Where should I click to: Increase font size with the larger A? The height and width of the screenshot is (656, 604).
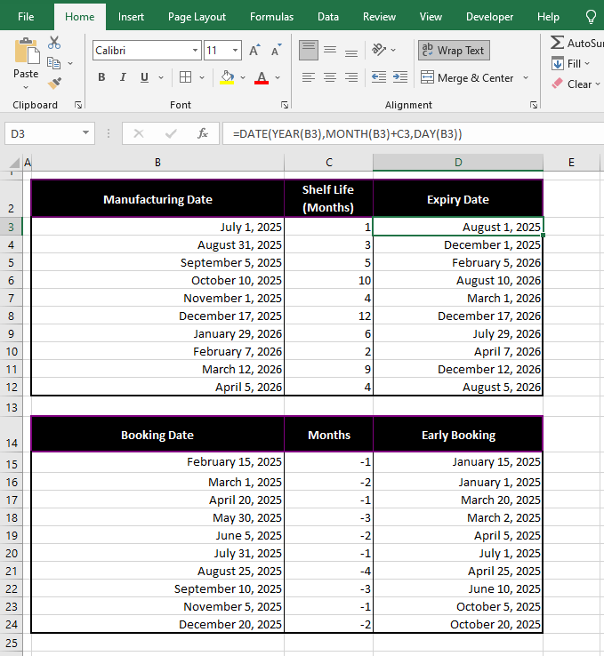pos(254,51)
